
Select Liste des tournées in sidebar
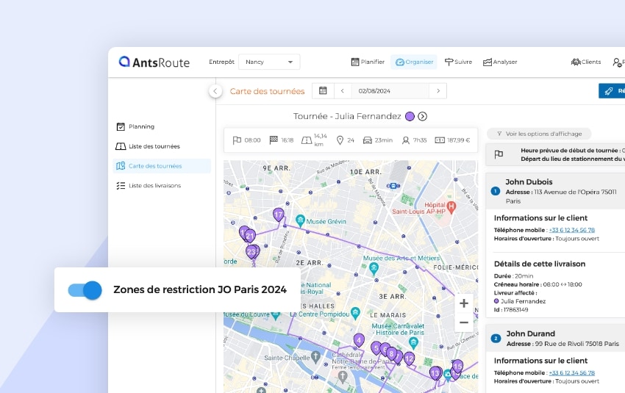pos(154,146)
